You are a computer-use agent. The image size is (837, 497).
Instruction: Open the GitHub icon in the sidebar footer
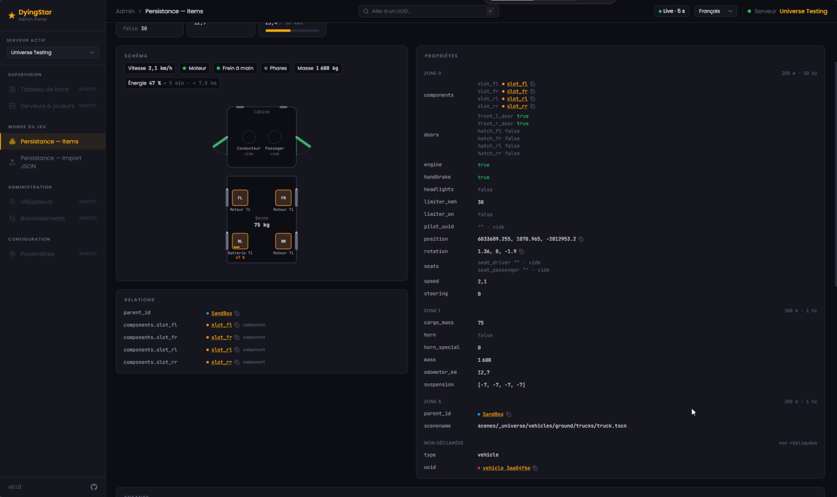(94, 487)
